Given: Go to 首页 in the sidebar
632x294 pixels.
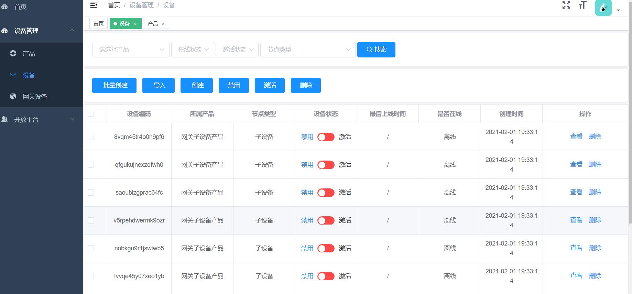Looking at the screenshot, I should click(20, 7).
